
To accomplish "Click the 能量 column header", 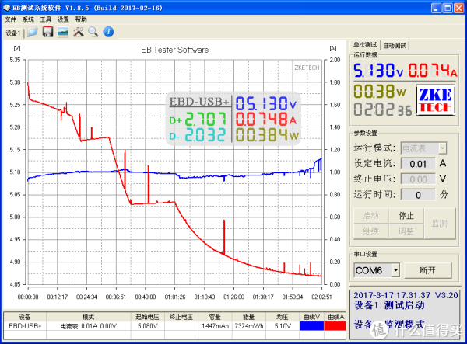I will (x=249, y=317).
